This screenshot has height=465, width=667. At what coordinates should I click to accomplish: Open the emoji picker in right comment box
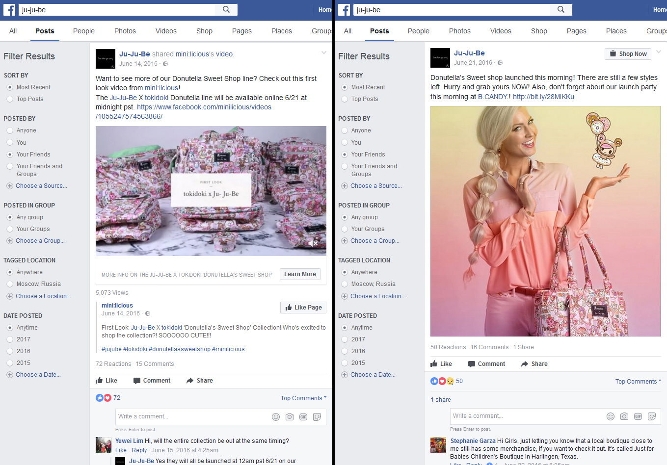click(611, 416)
